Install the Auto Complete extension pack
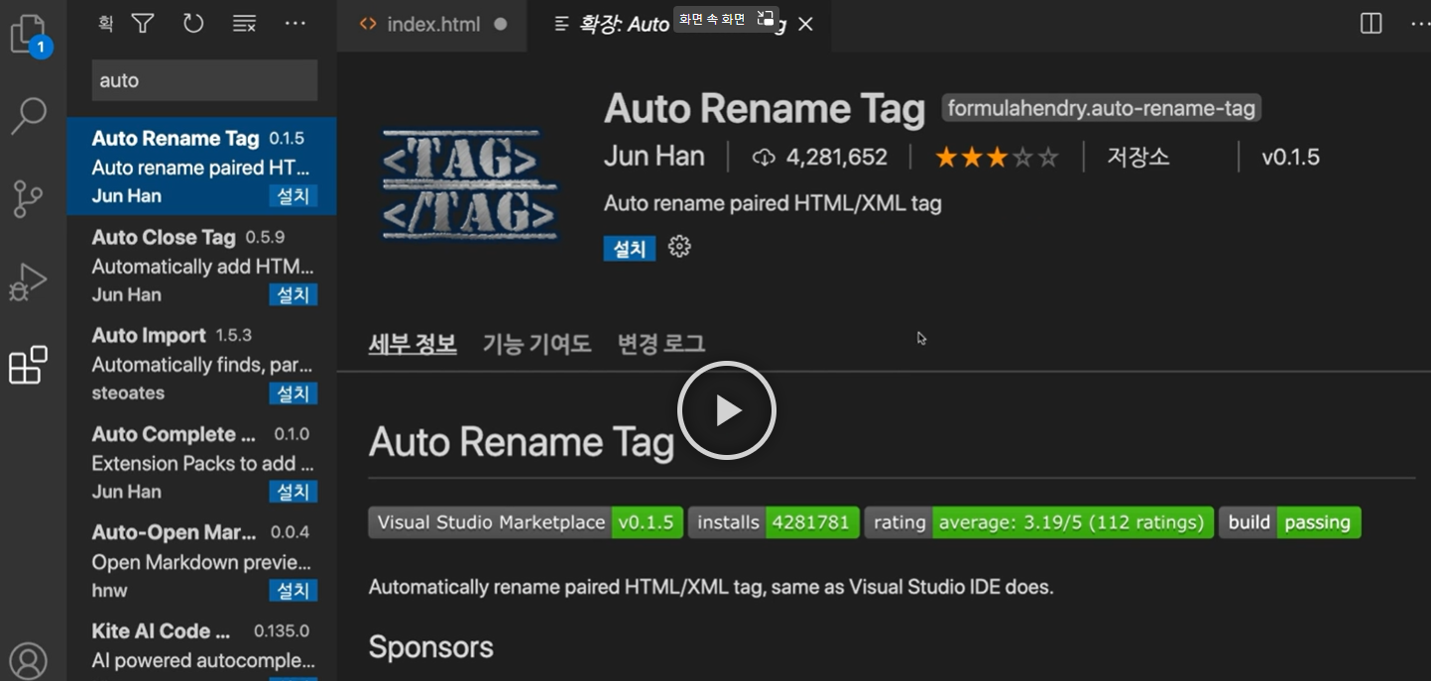Image resolution: width=1431 pixels, height=681 pixels. [294, 492]
